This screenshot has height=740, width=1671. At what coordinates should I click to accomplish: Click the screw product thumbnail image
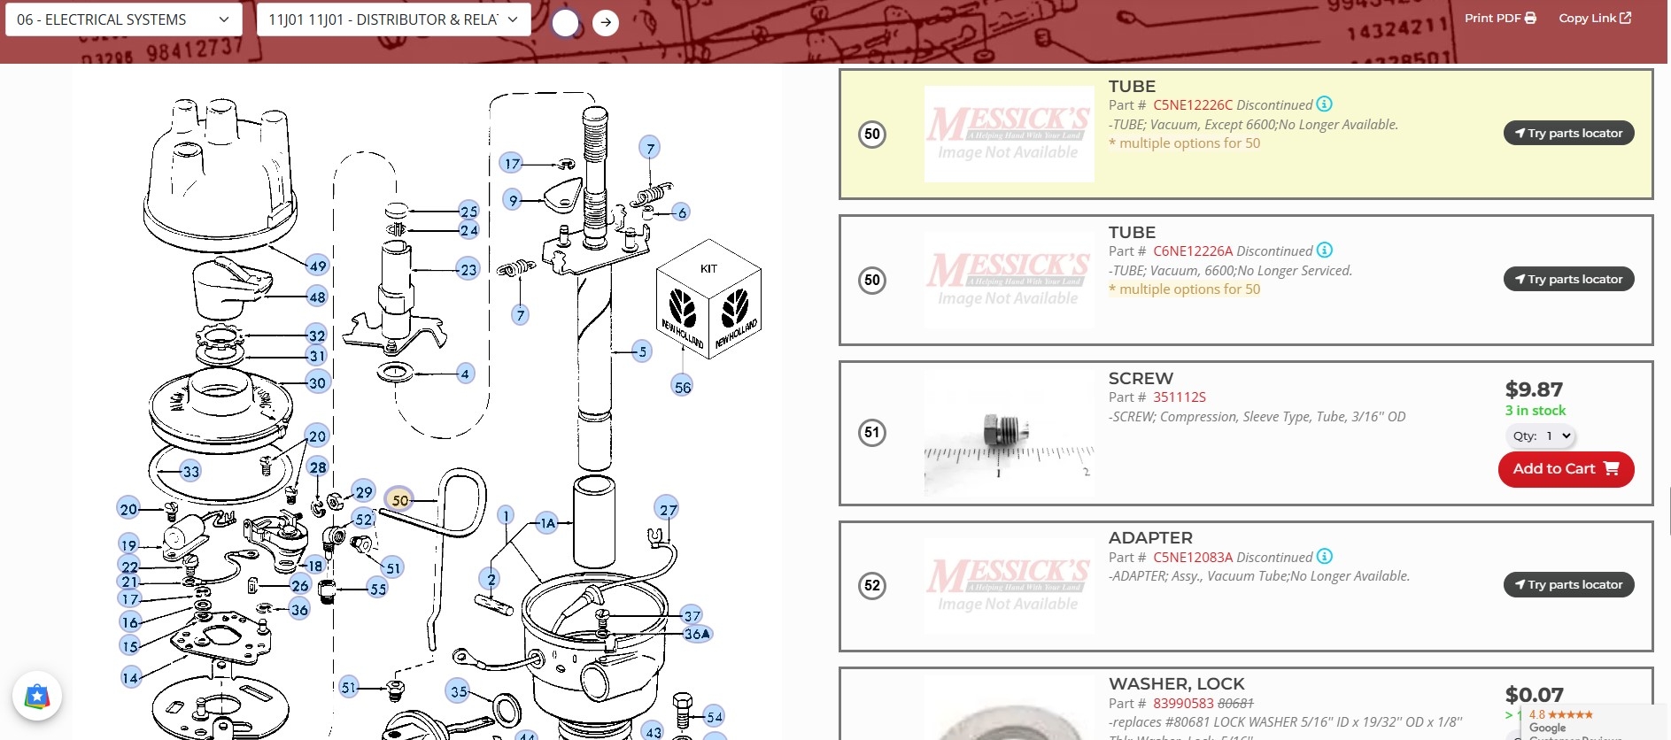(1009, 434)
